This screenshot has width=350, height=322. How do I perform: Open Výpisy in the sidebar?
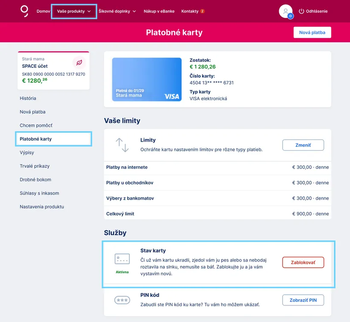(27, 153)
